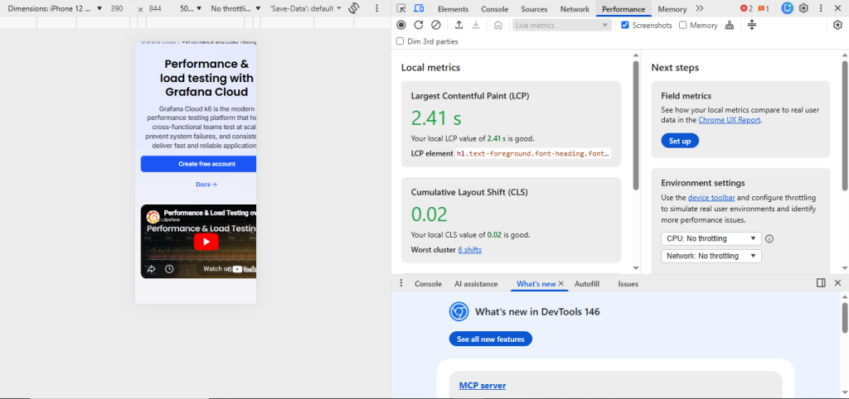Clear the current trace with the clear icon
This screenshot has width=849, height=399.
436,25
